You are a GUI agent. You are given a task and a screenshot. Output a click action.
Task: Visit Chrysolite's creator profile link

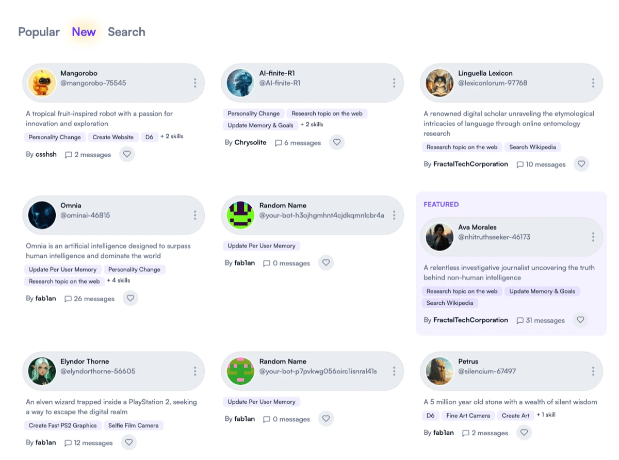coord(250,142)
